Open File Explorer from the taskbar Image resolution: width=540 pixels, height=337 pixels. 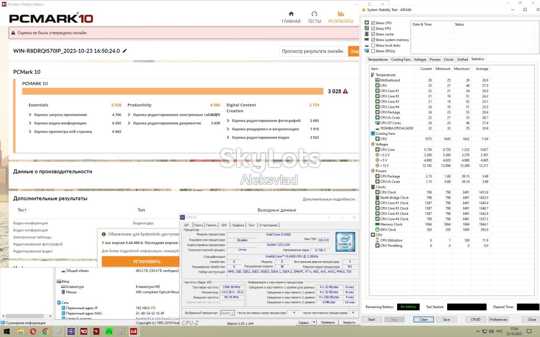(x=21, y=332)
